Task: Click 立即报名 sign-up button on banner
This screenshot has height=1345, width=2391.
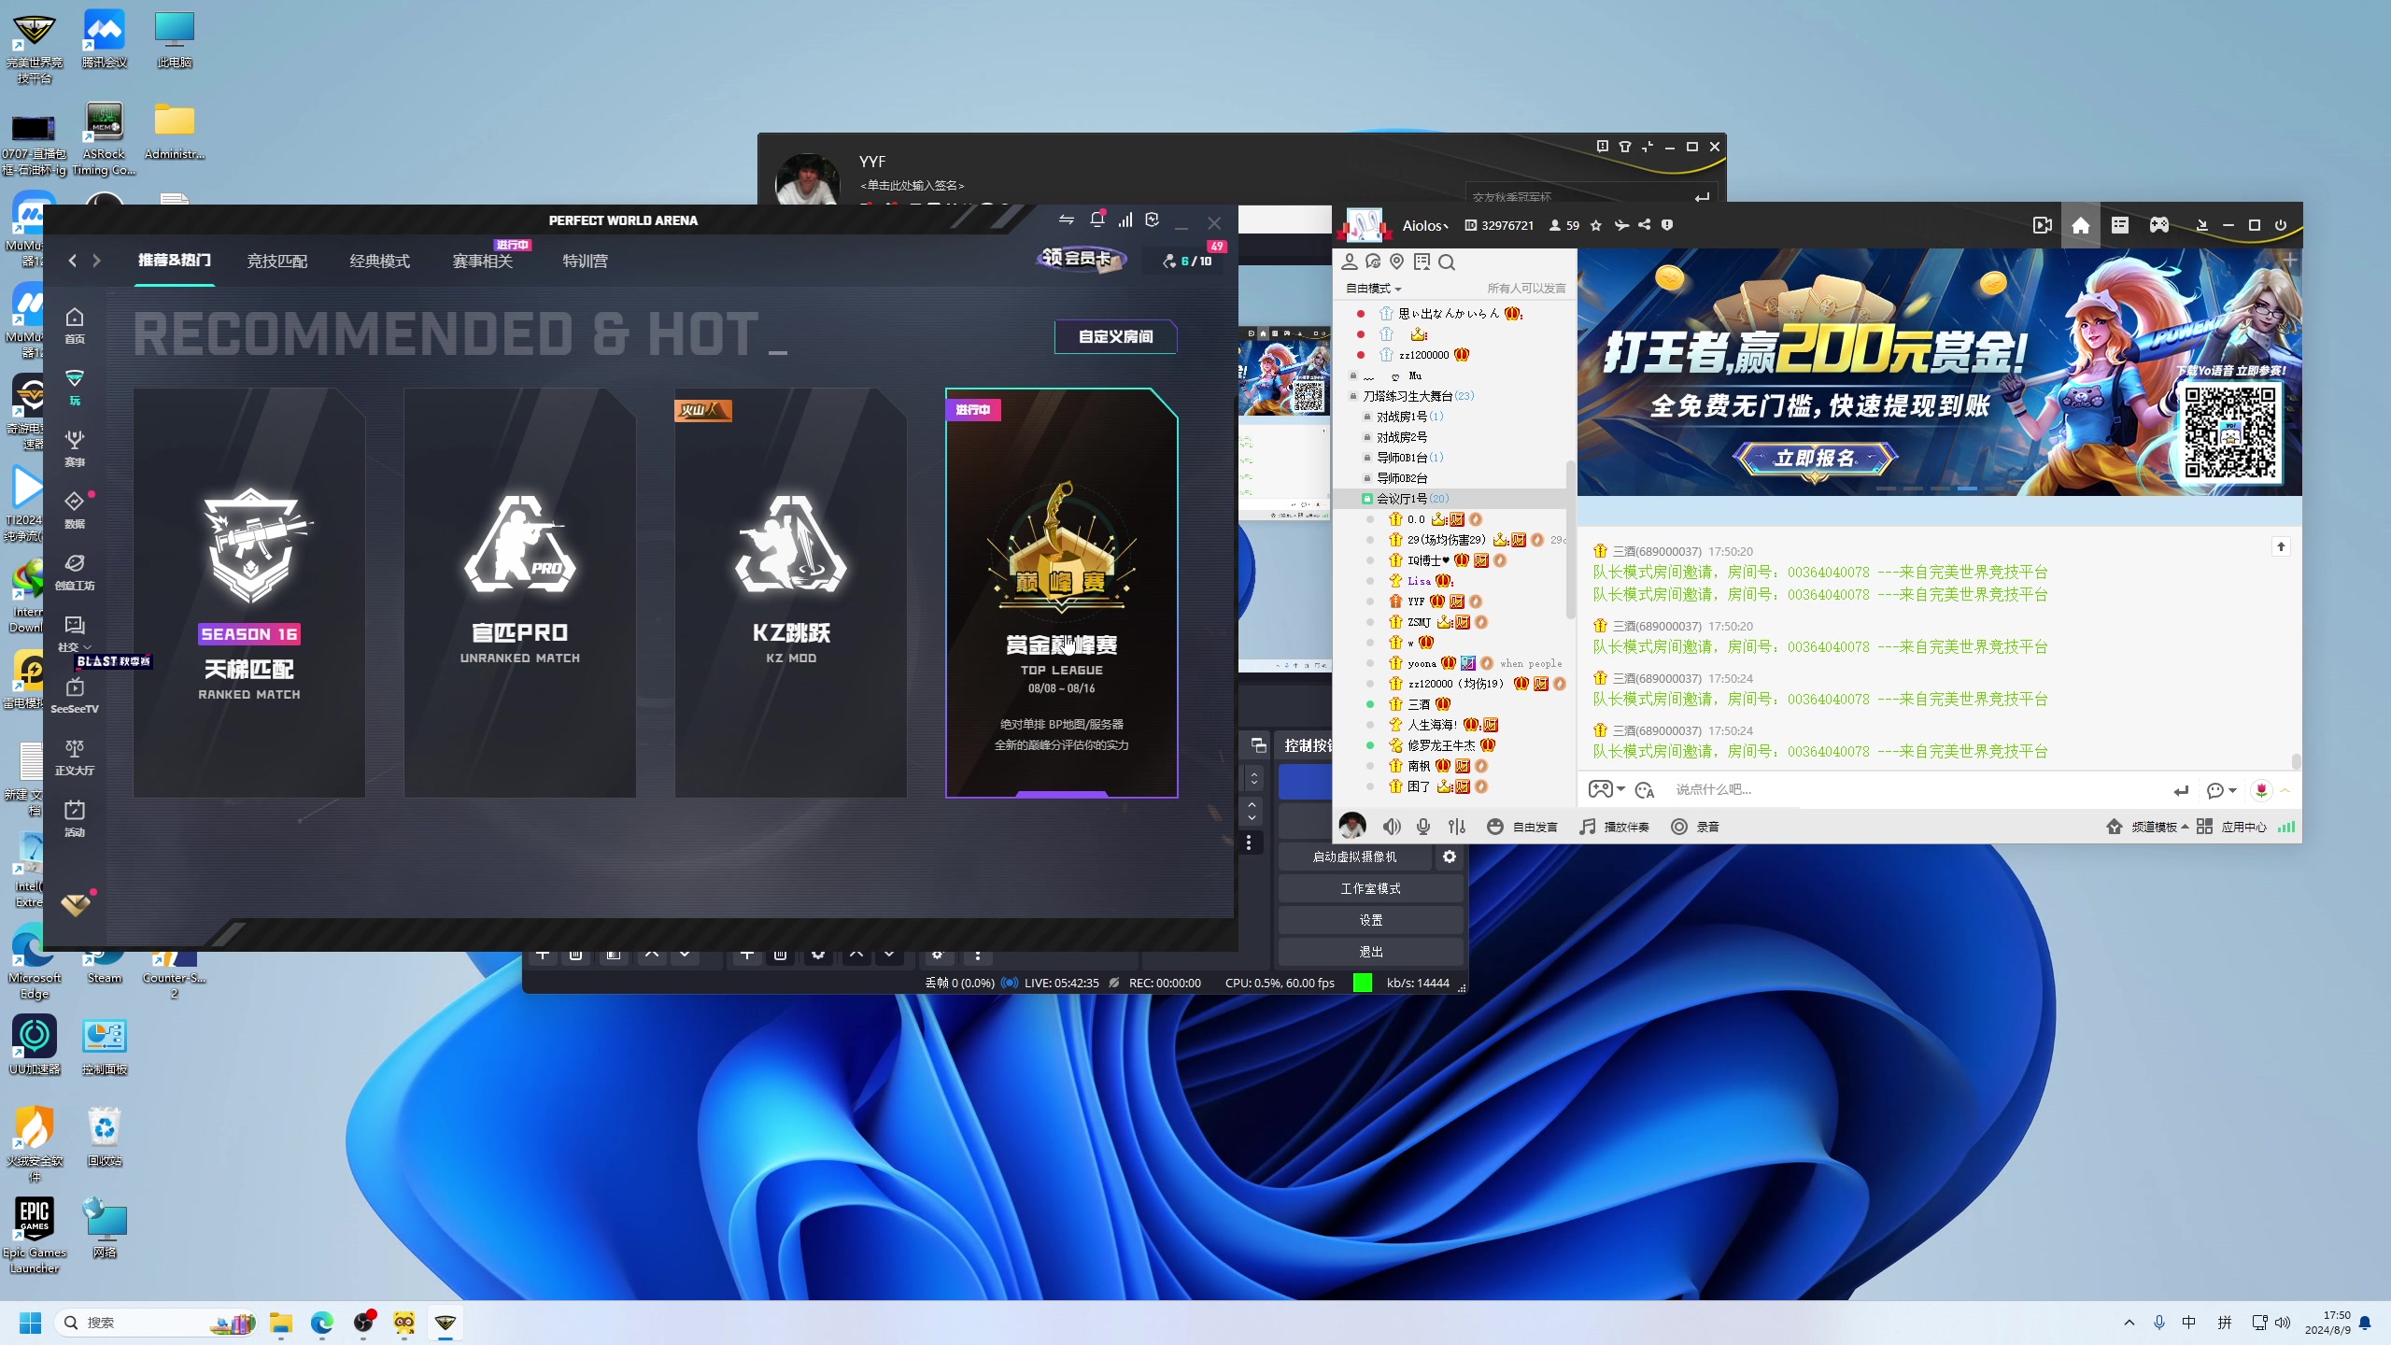Action: pos(1815,459)
